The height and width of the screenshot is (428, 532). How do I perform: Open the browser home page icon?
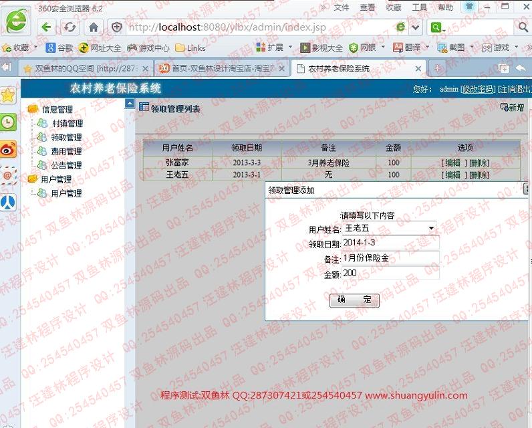94,27
